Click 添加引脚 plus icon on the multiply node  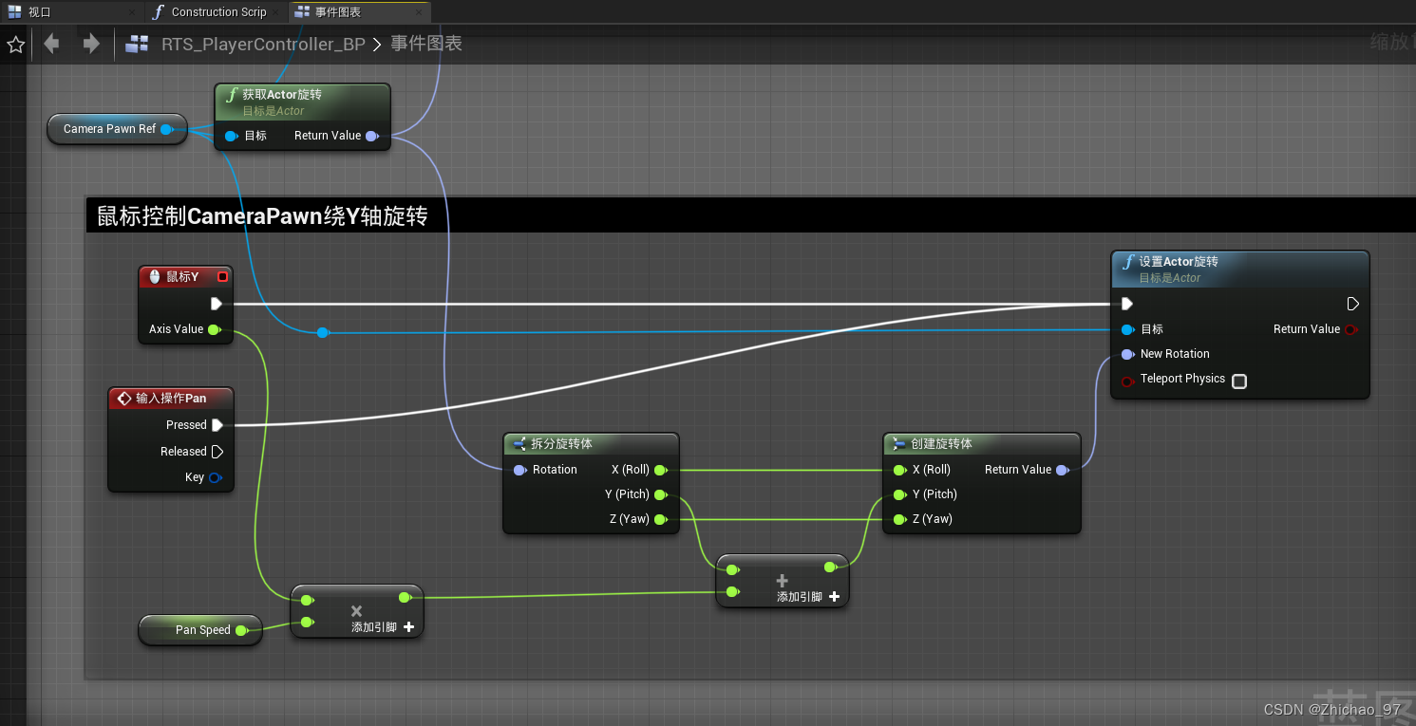click(x=408, y=626)
